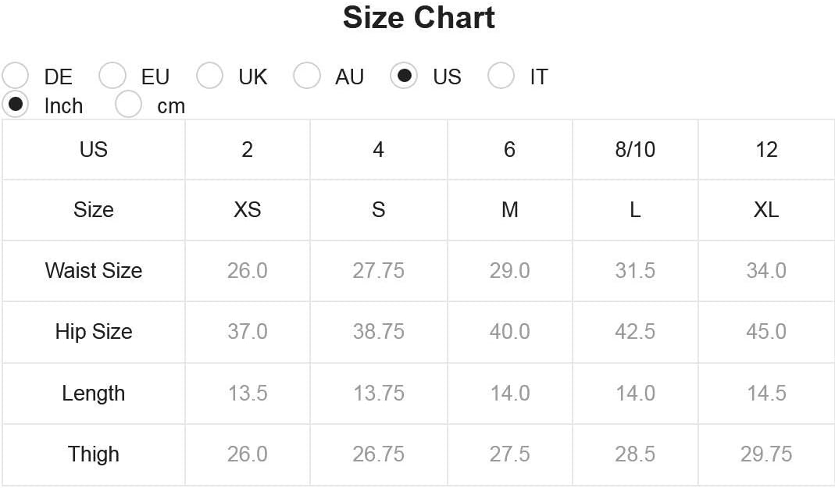Click the 29.75 thigh measurement cell
This screenshot has width=835, height=488.
[766, 454]
